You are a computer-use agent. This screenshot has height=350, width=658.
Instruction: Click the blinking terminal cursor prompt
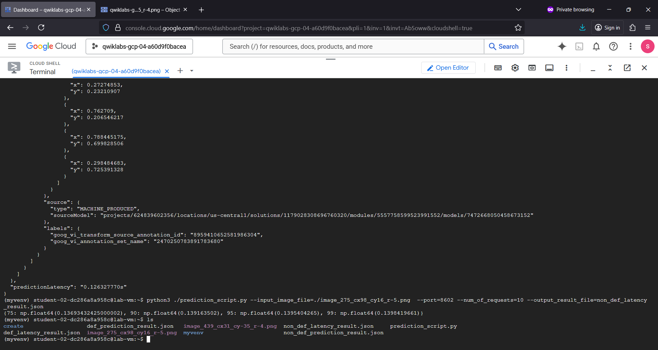[x=148, y=339]
